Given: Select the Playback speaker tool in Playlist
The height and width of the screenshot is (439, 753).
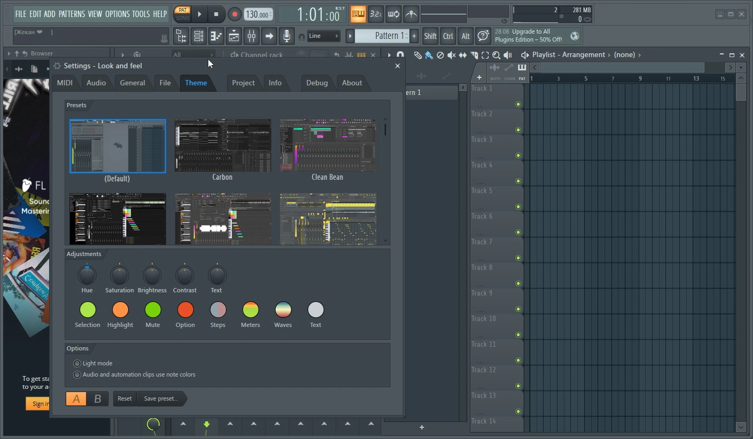Looking at the screenshot, I should pos(507,55).
